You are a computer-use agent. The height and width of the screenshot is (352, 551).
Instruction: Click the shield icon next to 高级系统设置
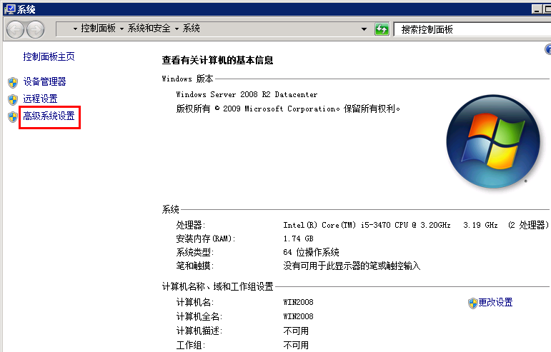(x=13, y=117)
